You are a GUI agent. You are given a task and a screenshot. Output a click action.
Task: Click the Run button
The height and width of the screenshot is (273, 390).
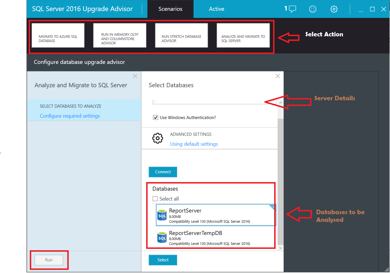point(49,260)
